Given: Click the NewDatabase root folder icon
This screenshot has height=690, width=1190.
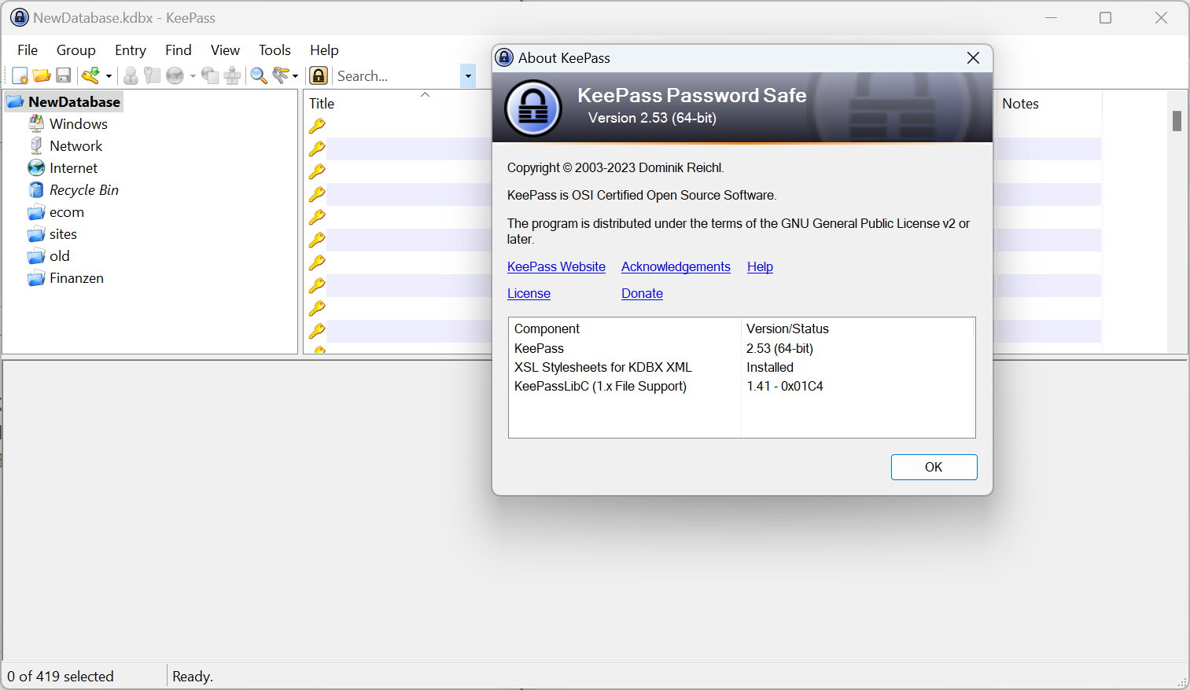Looking at the screenshot, I should pyautogui.click(x=16, y=101).
